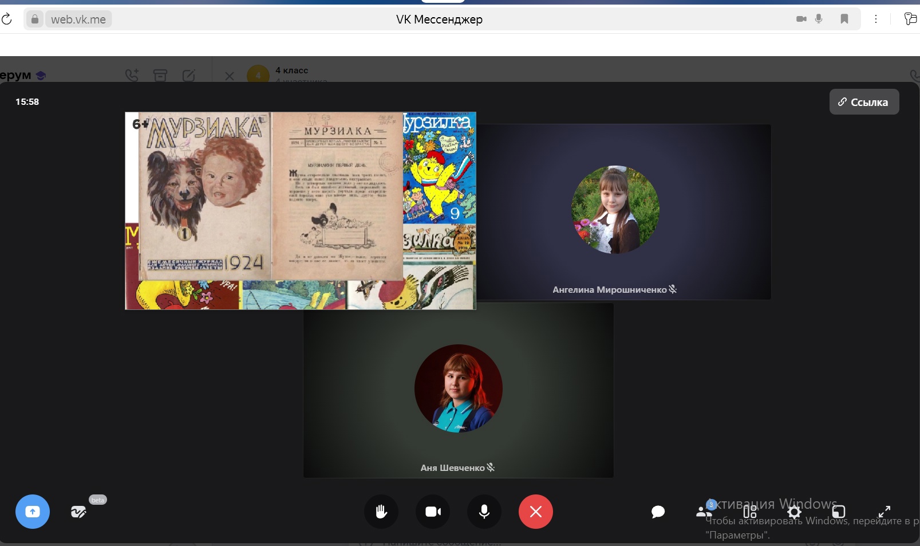
Task: Open the browser side panel icon
Action: click(x=910, y=19)
